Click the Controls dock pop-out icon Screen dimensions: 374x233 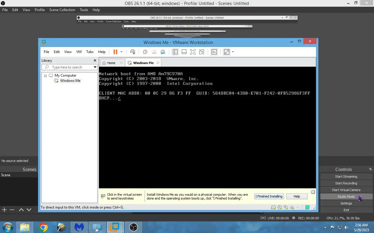point(370,169)
